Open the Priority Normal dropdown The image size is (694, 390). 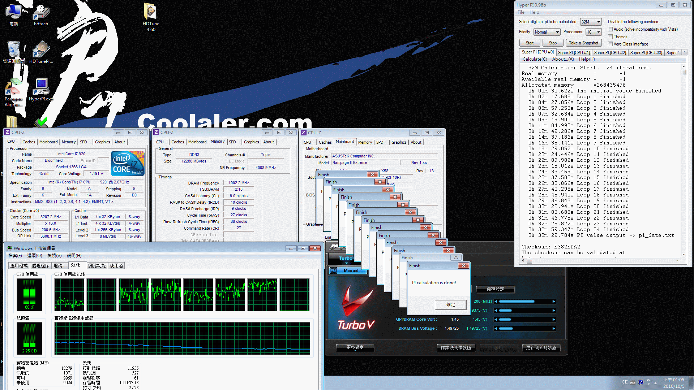(x=547, y=32)
